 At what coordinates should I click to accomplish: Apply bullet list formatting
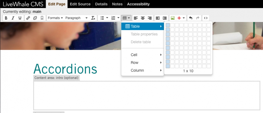point(102,18)
